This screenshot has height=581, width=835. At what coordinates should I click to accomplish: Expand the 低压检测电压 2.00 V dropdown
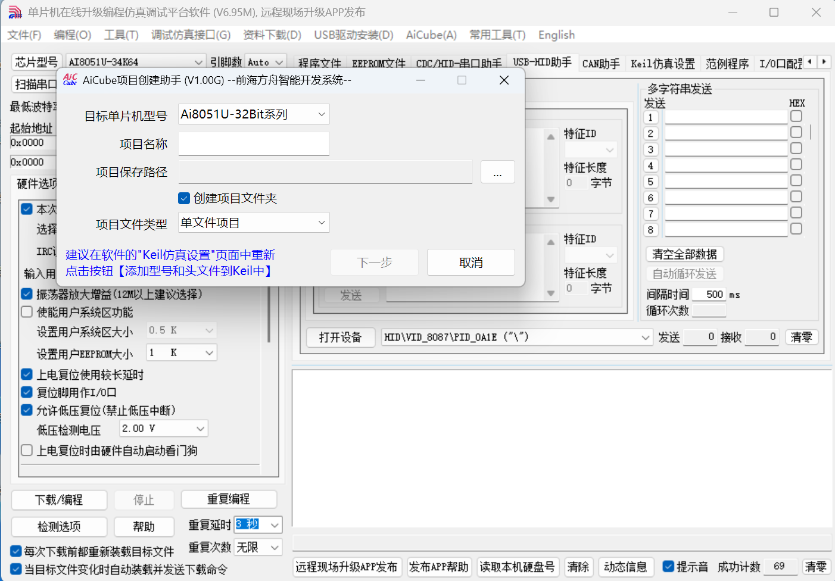coord(201,429)
